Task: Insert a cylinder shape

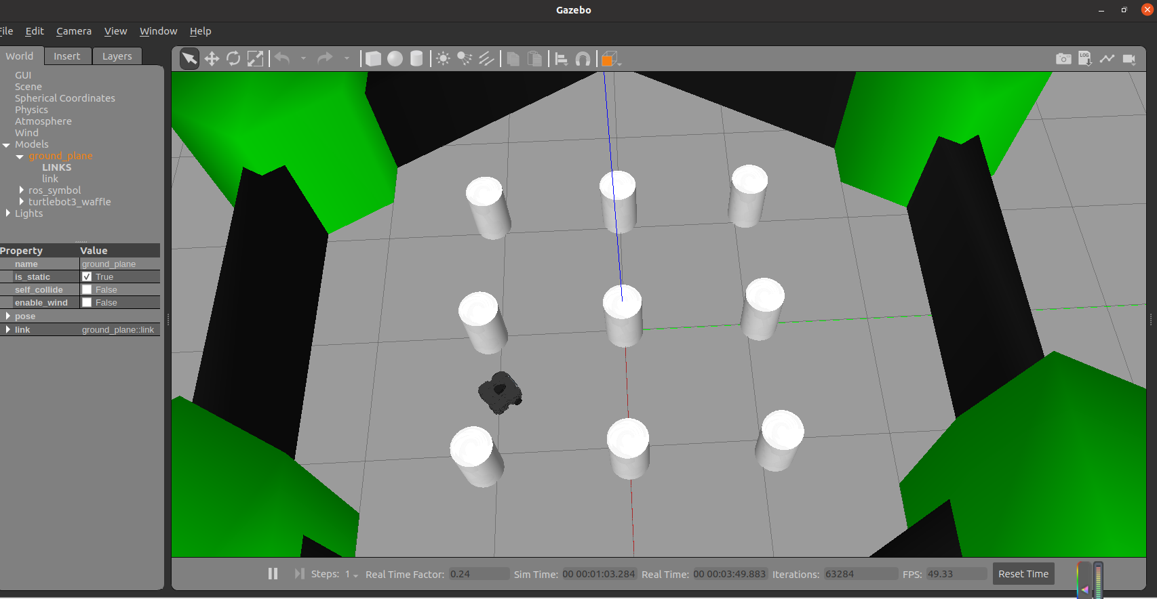Action: (416, 59)
